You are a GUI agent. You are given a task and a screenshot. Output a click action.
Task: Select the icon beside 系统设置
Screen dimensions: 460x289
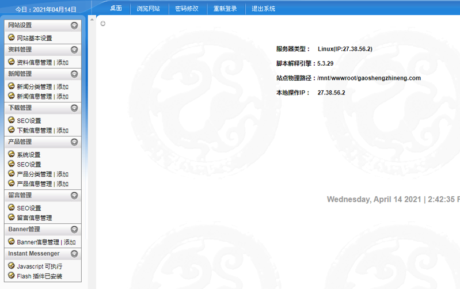[12, 154]
